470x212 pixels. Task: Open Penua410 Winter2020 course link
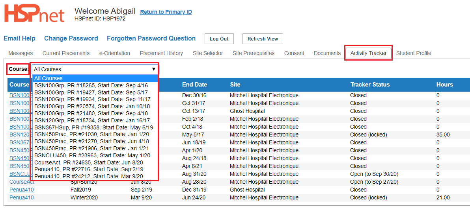click(22, 198)
